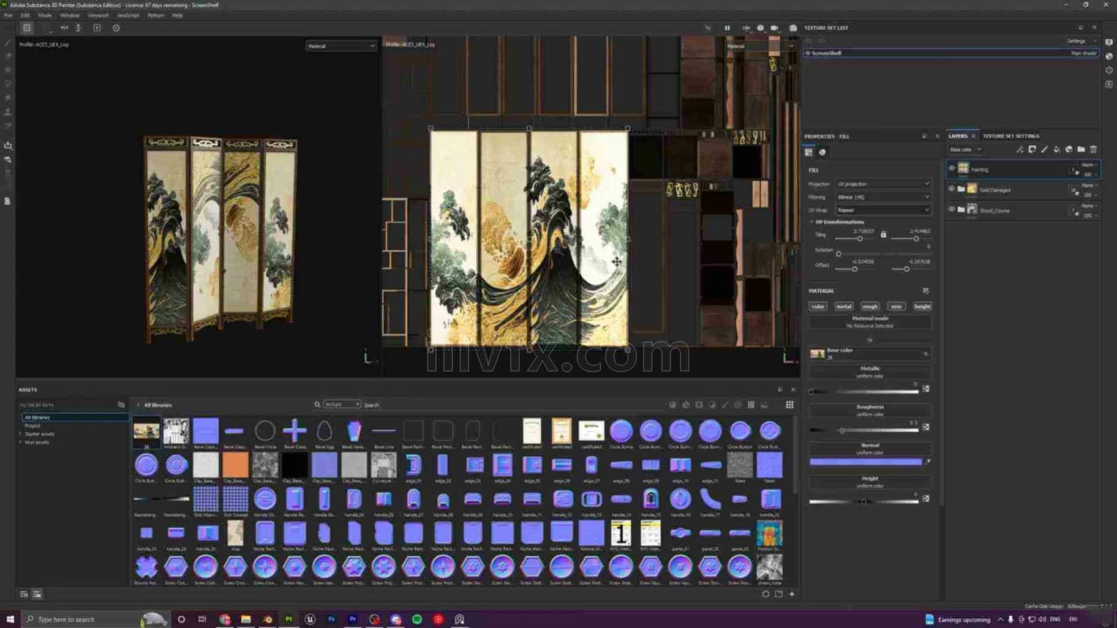Remove the Base color resource with its X
The height and width of the screenshot is (628, 1117).
(926, 354)
